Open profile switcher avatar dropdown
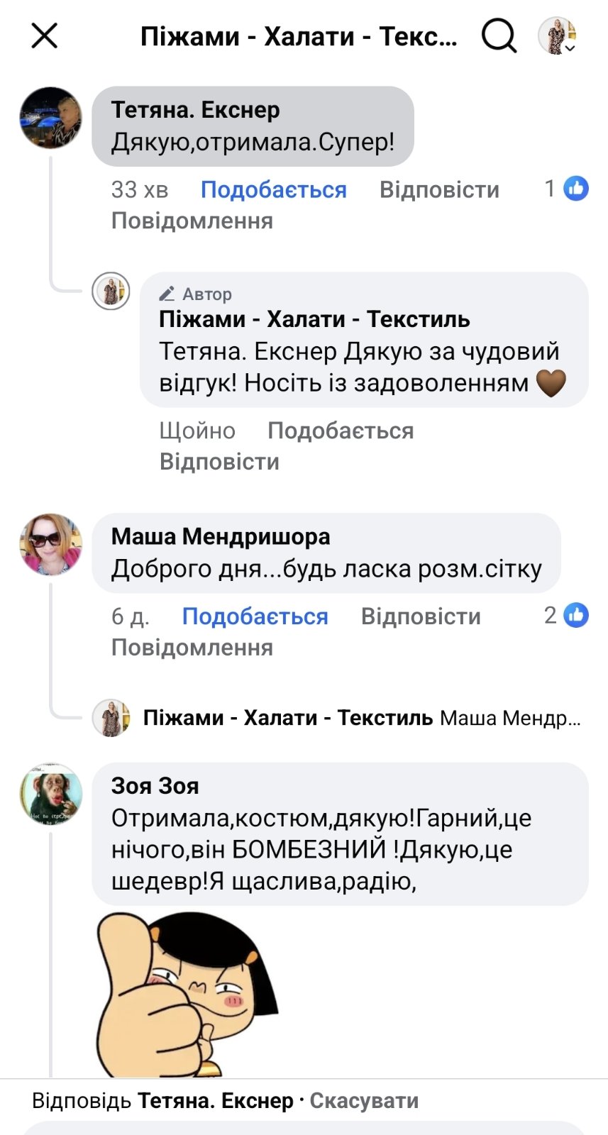Viewport: 608px width, 1135px height. point(557,35)
